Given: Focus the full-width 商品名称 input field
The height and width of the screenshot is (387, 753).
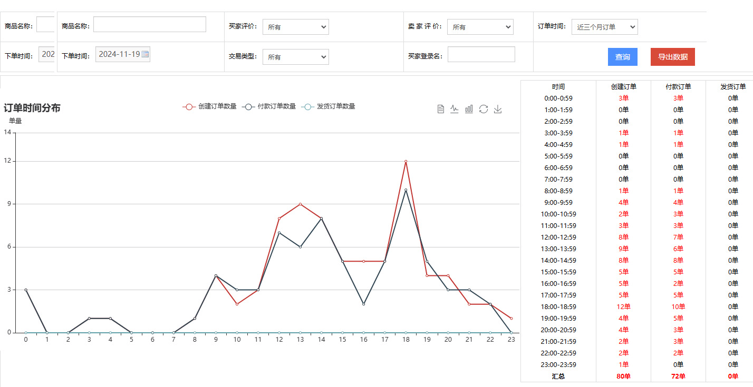Looking at the screenshot, I should coord(150,24).
